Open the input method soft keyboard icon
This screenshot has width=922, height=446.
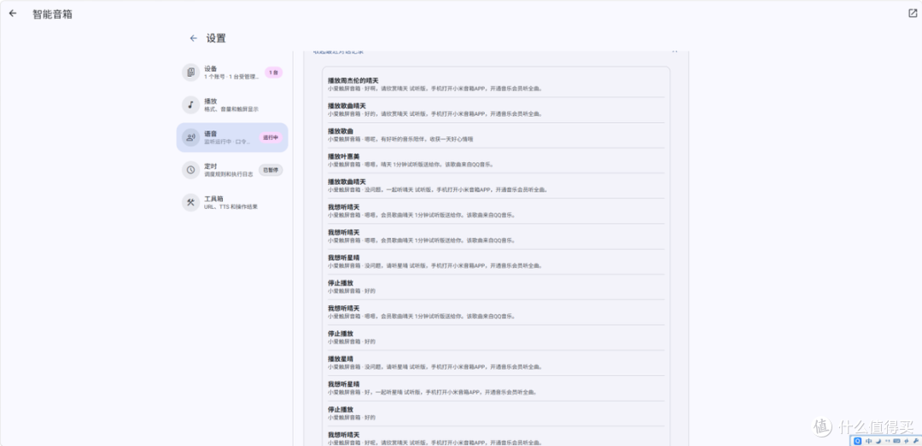point(896,441)
